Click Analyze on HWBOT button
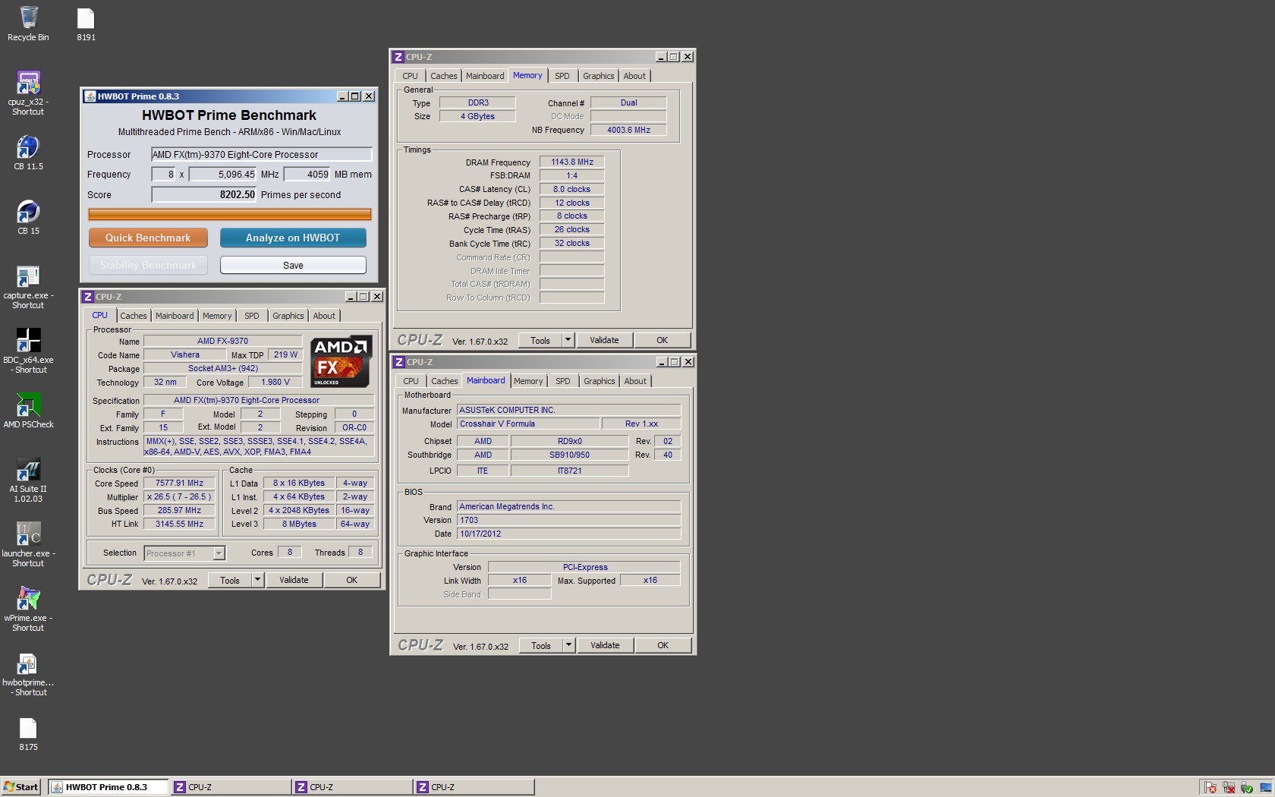The width and height of the screenshot is (1275, 797). [293, 238]
